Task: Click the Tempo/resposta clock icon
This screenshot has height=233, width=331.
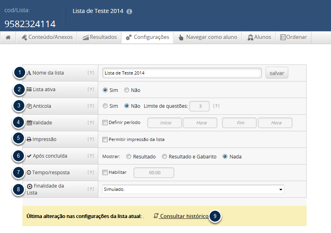Action: (29, 173)
